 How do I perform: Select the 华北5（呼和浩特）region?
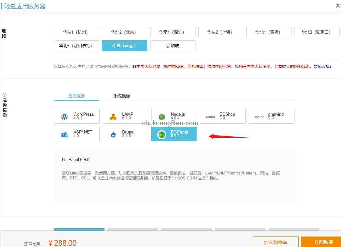coord(76,46)
